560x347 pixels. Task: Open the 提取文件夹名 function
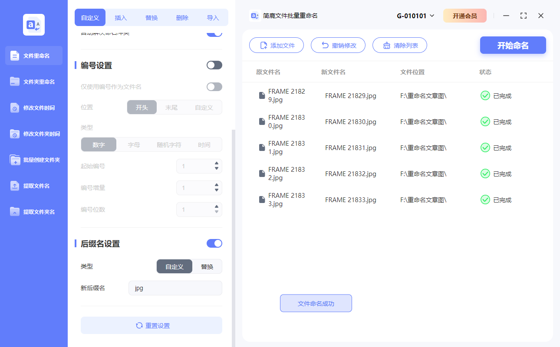33,212
